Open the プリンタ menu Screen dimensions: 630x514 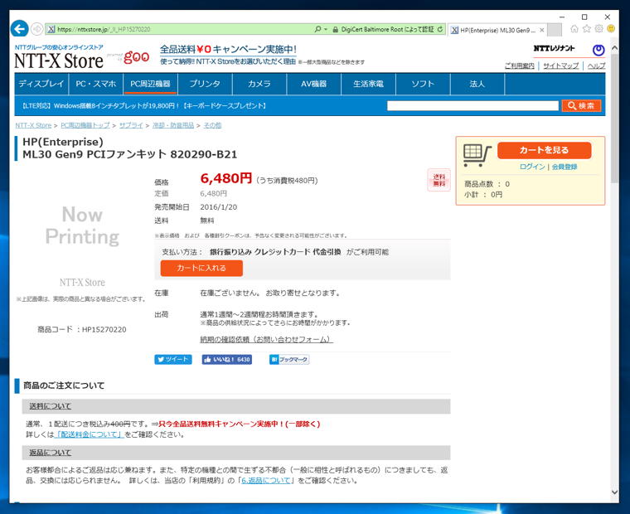coord(205,84)
